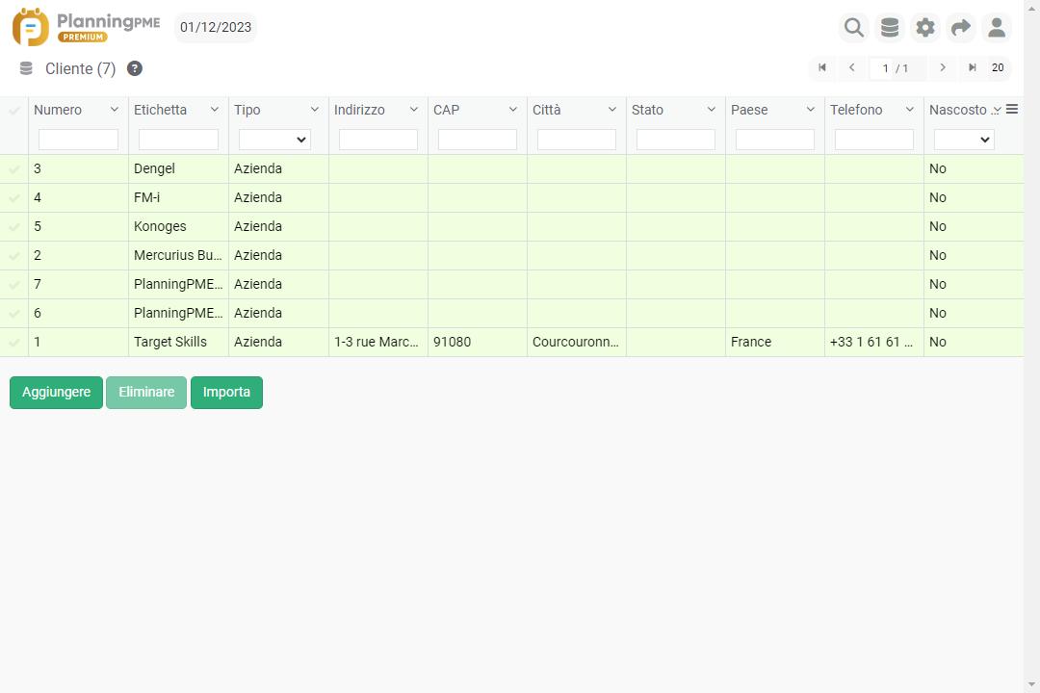Open Etichetta column chevron menu
1040x693 pixels.
(x=214, y=110)
